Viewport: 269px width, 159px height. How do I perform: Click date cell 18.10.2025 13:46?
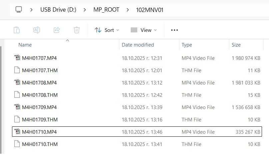click(142, 132)
